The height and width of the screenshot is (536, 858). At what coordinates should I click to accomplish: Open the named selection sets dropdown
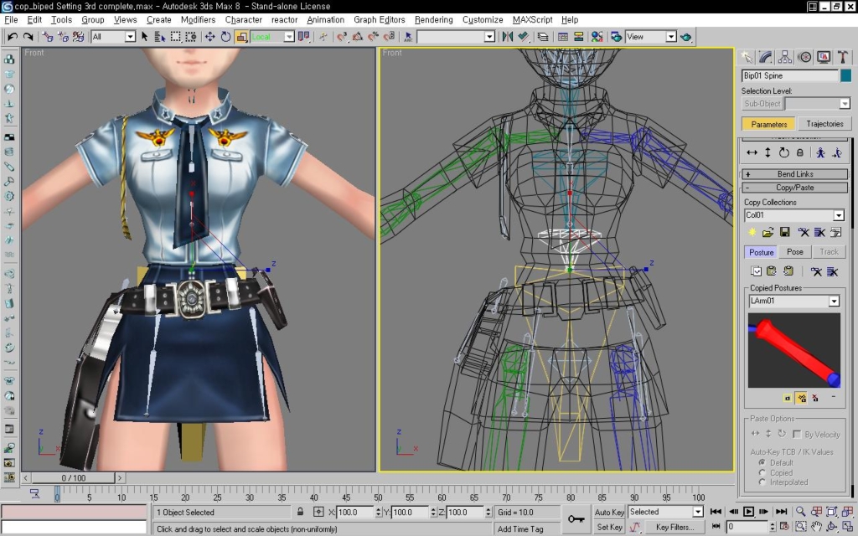(489, 37)
